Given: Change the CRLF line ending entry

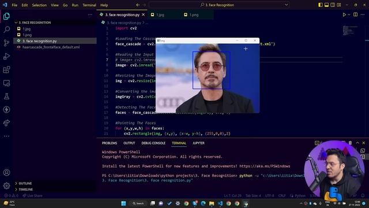Looking at the screenshot, I should point(282,196).
